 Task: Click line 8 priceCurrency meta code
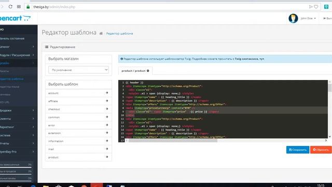pos(160,108)
